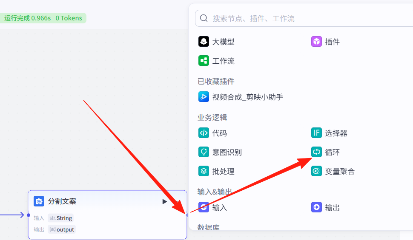Click the 输入&输出 section heading
This screenshot has width=413, height=240.
tap(215, 192)
